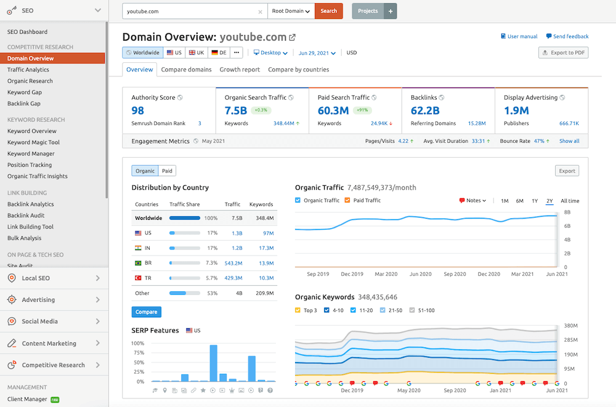
Task: Click the star SERP feature icon
Action: [203, 390]
